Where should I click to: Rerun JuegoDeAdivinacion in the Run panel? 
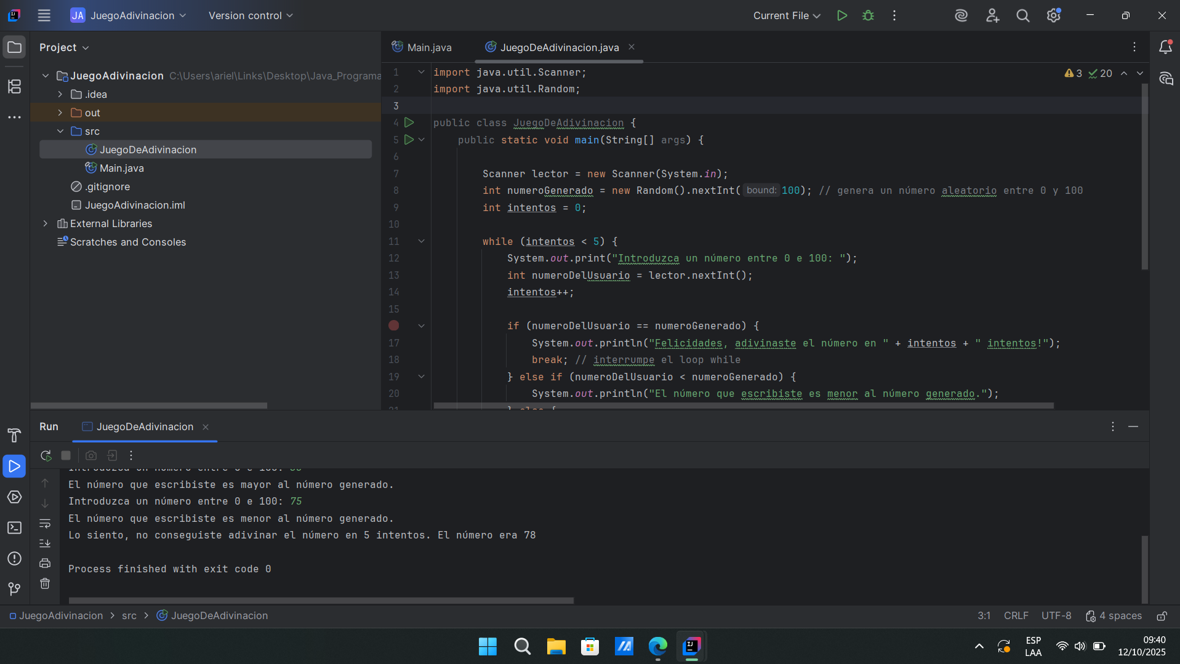pos(46,455)
